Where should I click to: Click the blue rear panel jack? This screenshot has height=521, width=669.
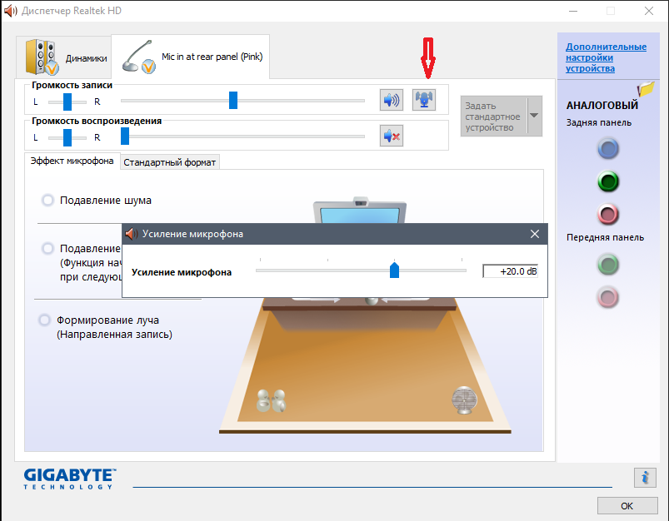point(608,149)
